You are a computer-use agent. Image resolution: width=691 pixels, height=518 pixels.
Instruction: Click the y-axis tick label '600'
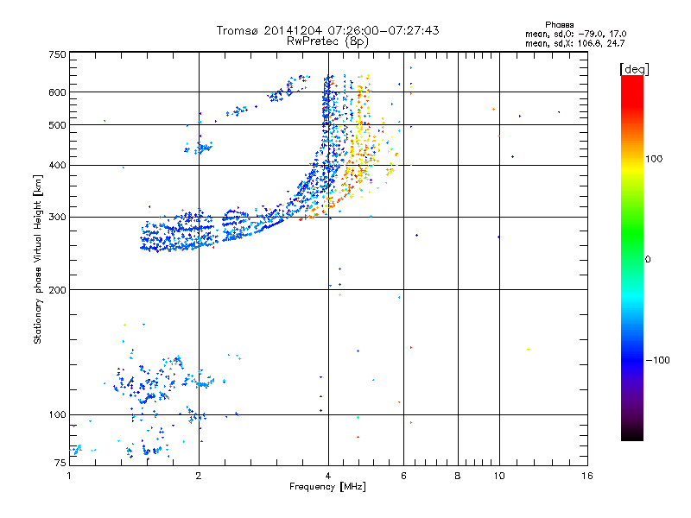pyautogui.click(x=57, y=92)
